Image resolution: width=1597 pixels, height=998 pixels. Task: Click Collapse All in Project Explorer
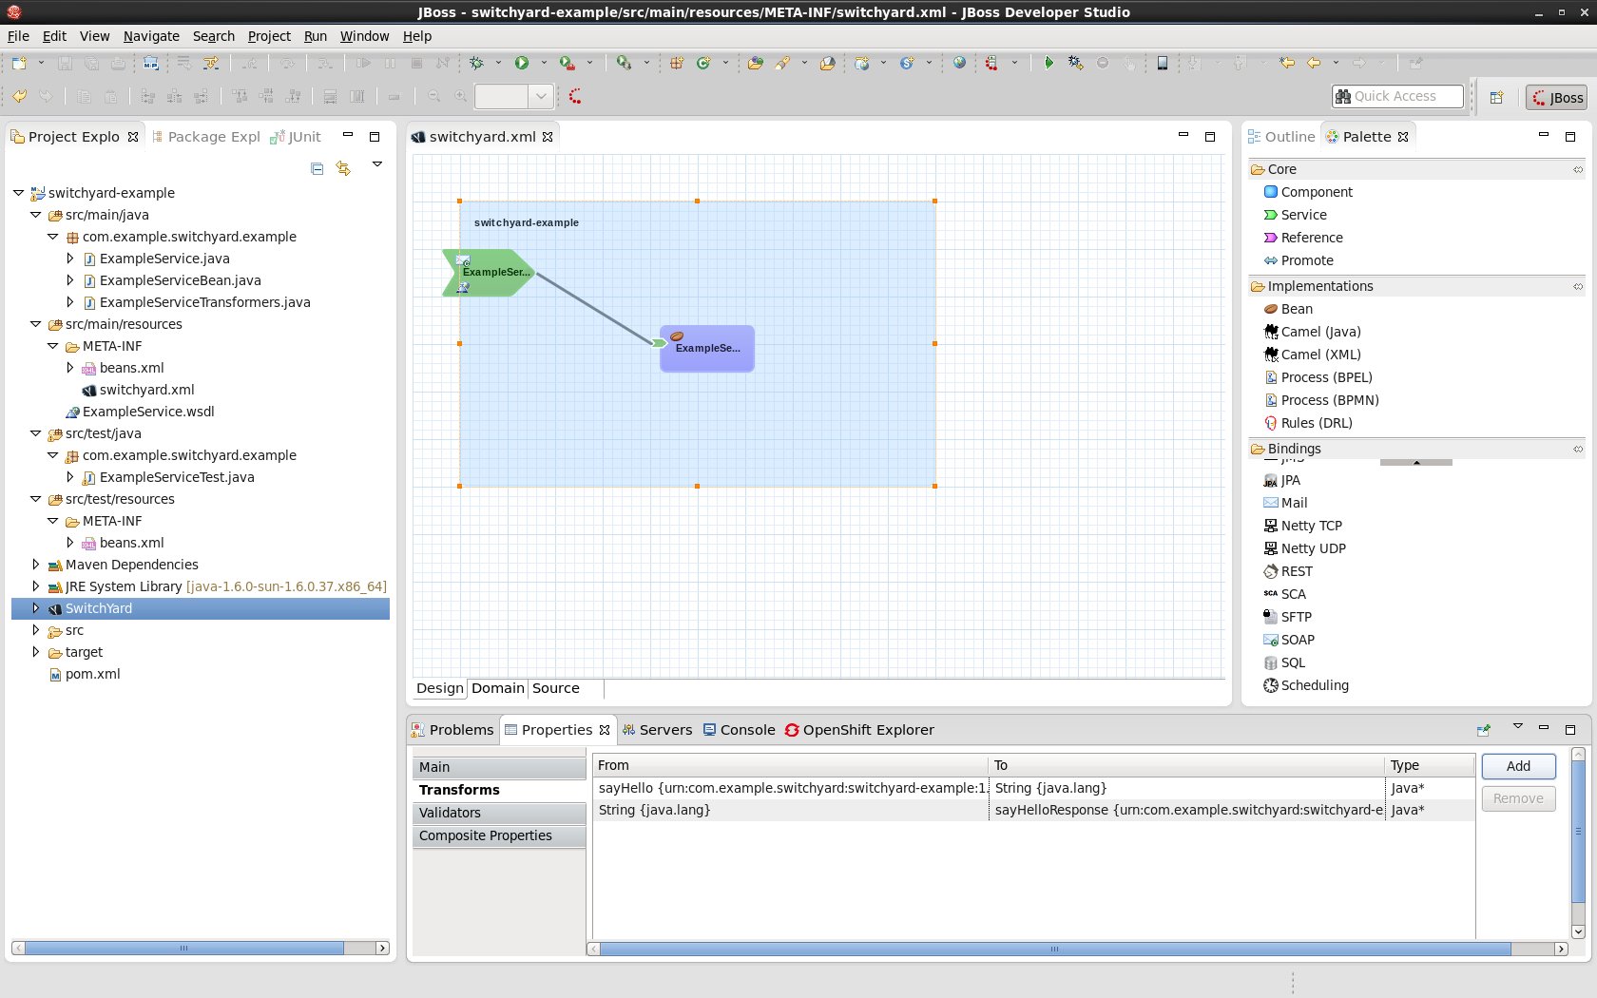coord(317,168)
